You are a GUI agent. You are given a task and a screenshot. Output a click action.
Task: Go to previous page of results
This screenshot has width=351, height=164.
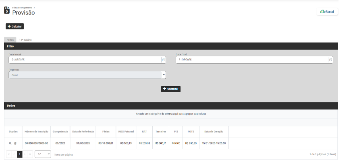pyautogui.click(x=14, y=154)
